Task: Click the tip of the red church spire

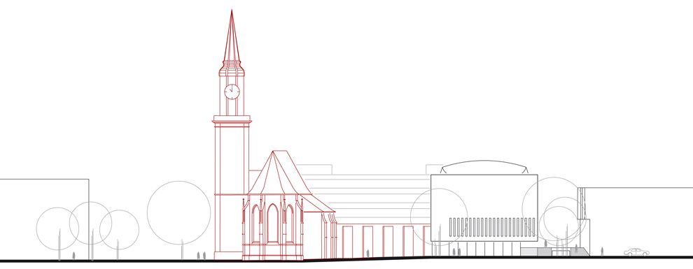Action: pyautogui.click(x=232, y=11)
